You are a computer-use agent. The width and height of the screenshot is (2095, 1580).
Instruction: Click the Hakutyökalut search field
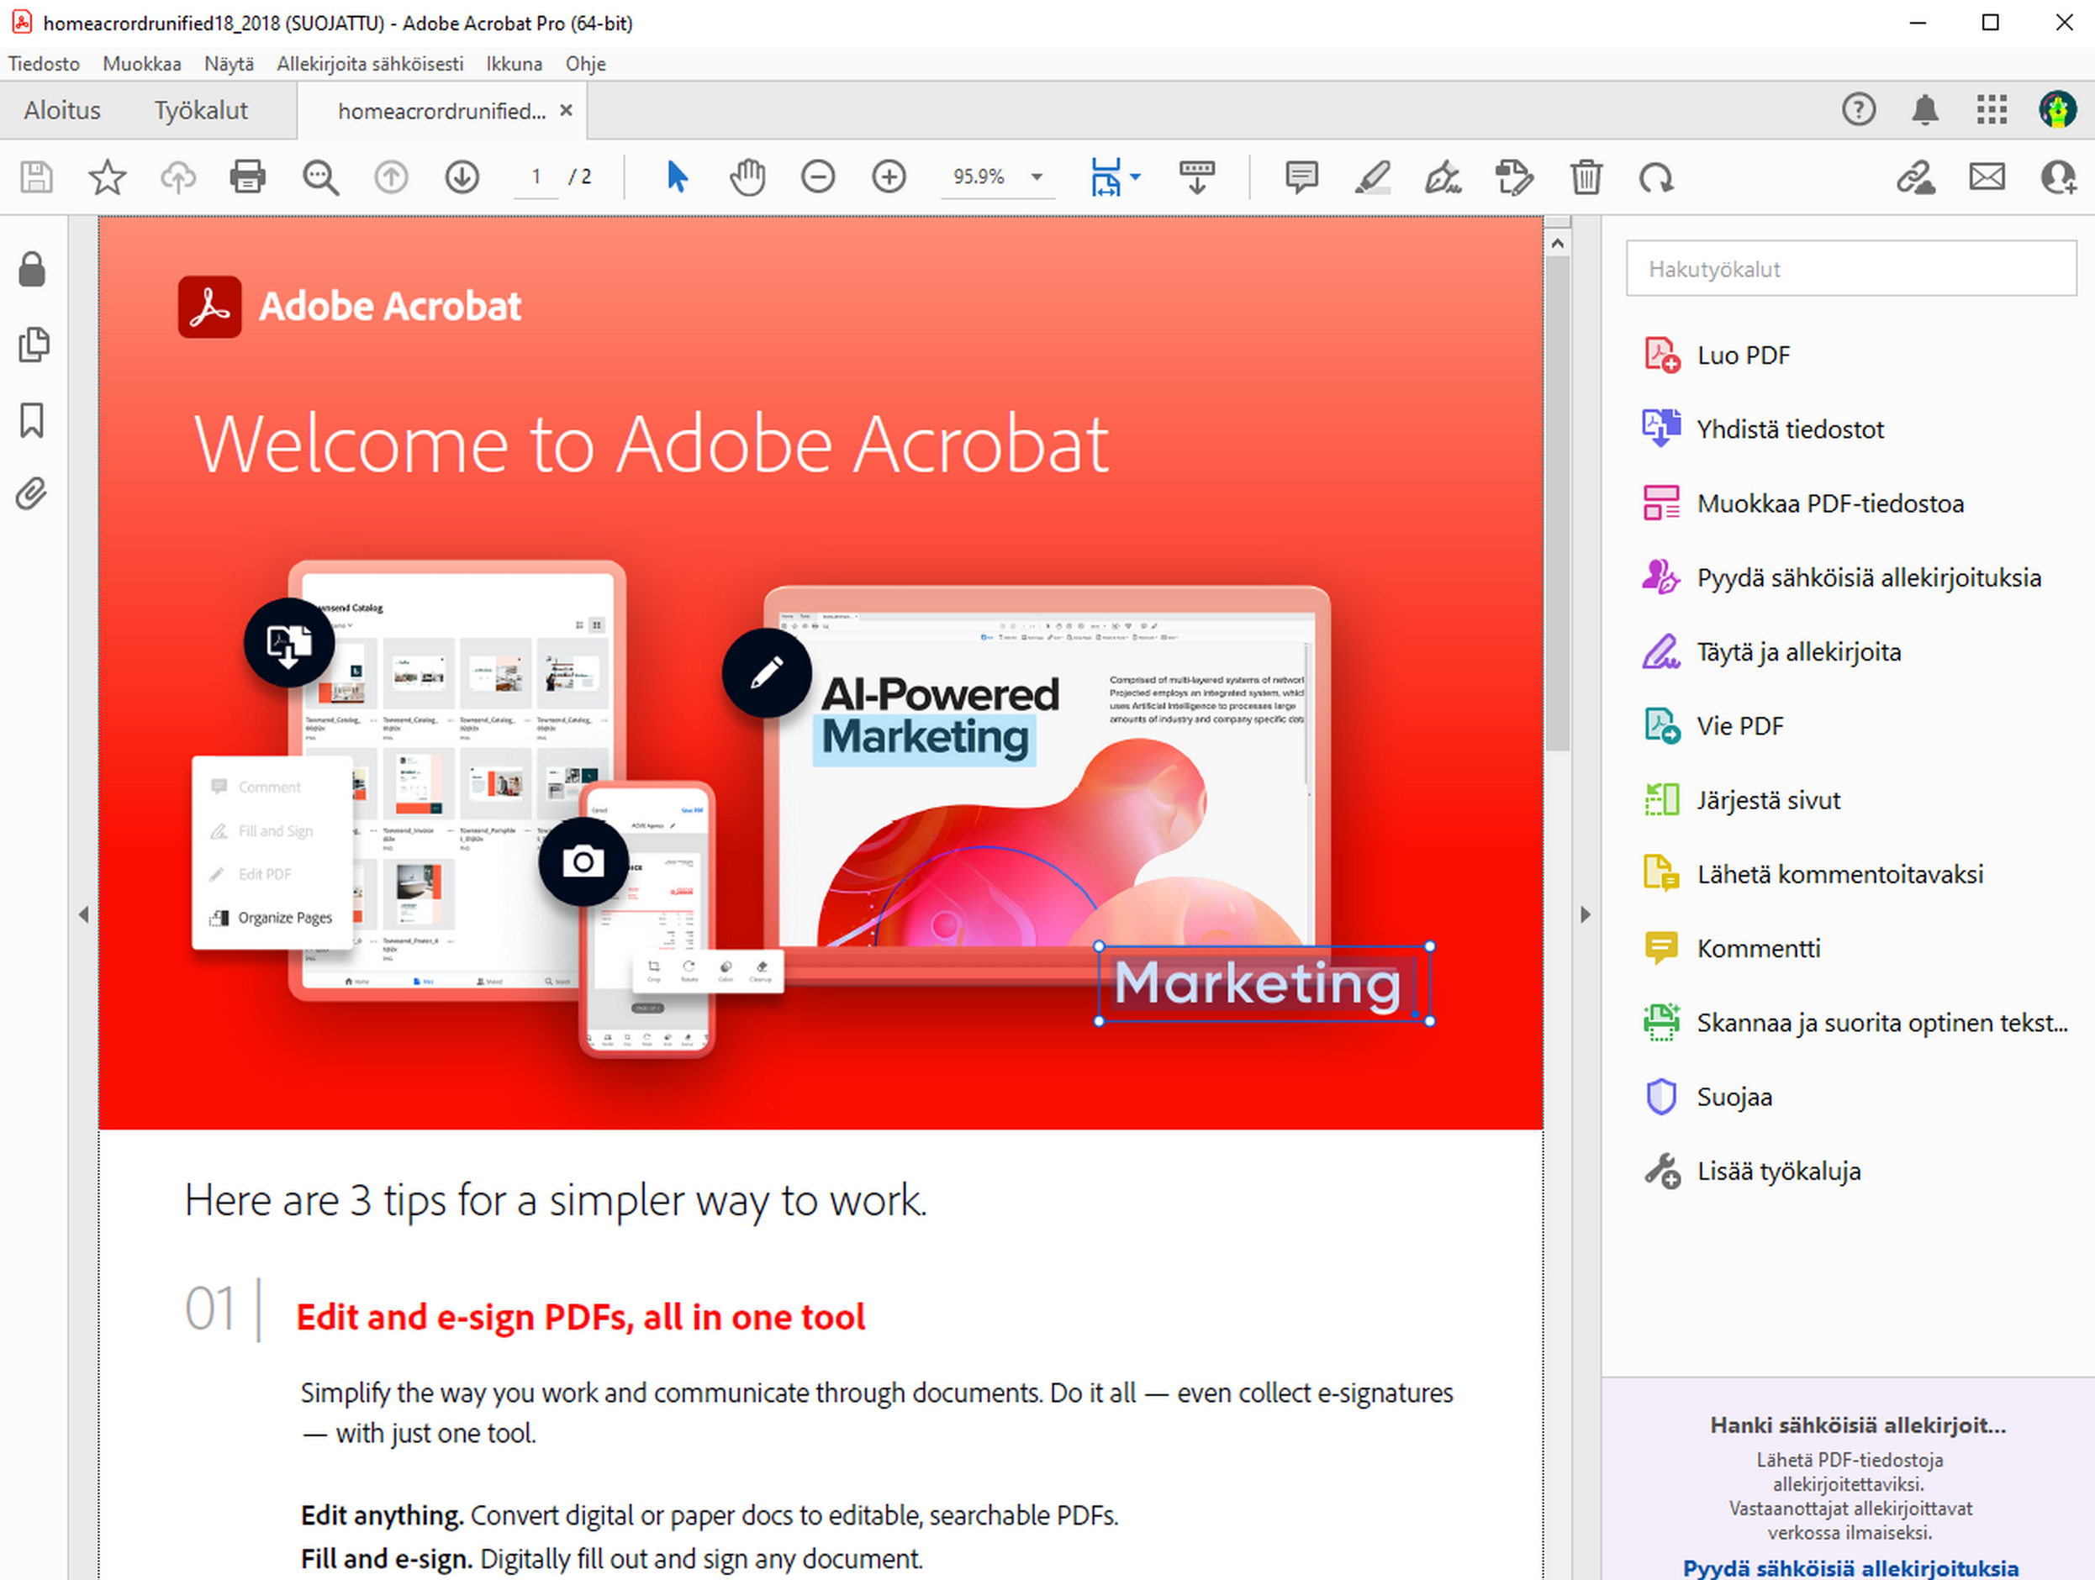pos(1850,269)
